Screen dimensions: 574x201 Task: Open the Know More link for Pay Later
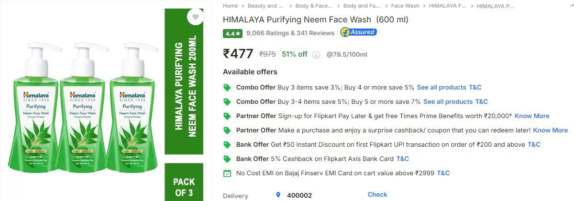pyautogui.click(x=532, y=116)
